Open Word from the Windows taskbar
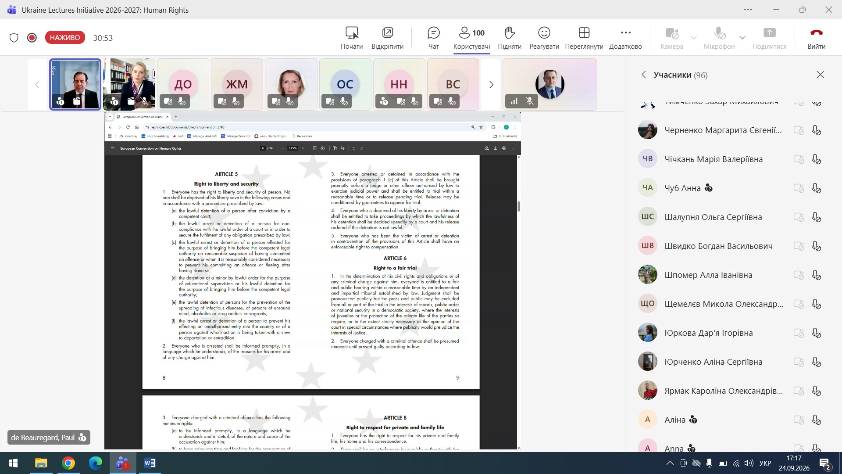Image resolution: width=842 pixels, height=474 pixels. pos(150,463)
